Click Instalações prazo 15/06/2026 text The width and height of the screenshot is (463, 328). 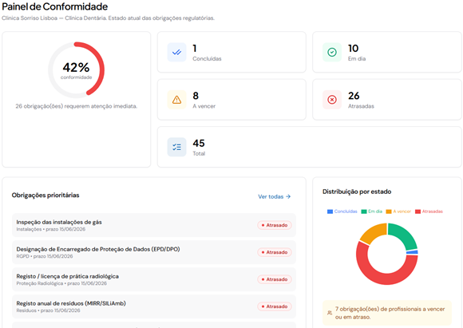click(51, 229)
